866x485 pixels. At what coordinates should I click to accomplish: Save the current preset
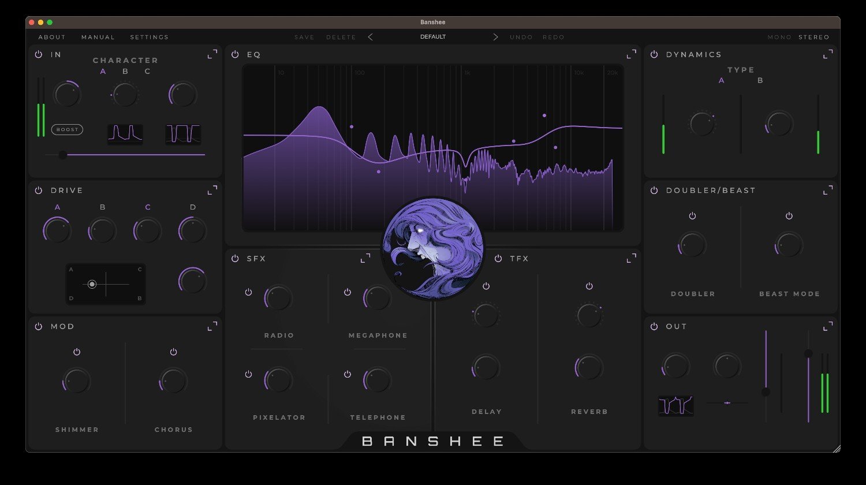[304, 36]
